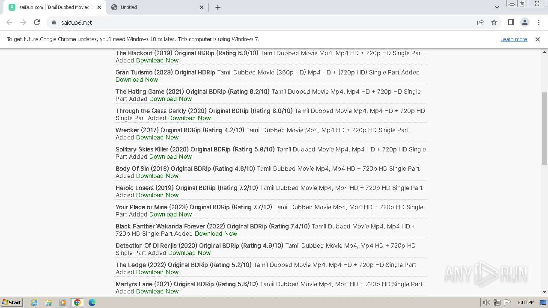Screen dimensions: 548x308
Task: Download Heroic Losers (2019) movie
Action: coord(157,195)
